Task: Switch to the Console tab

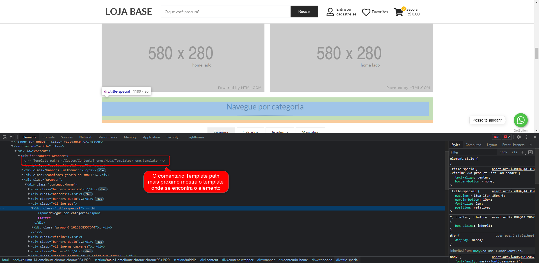Action: [x=49, y=137]
